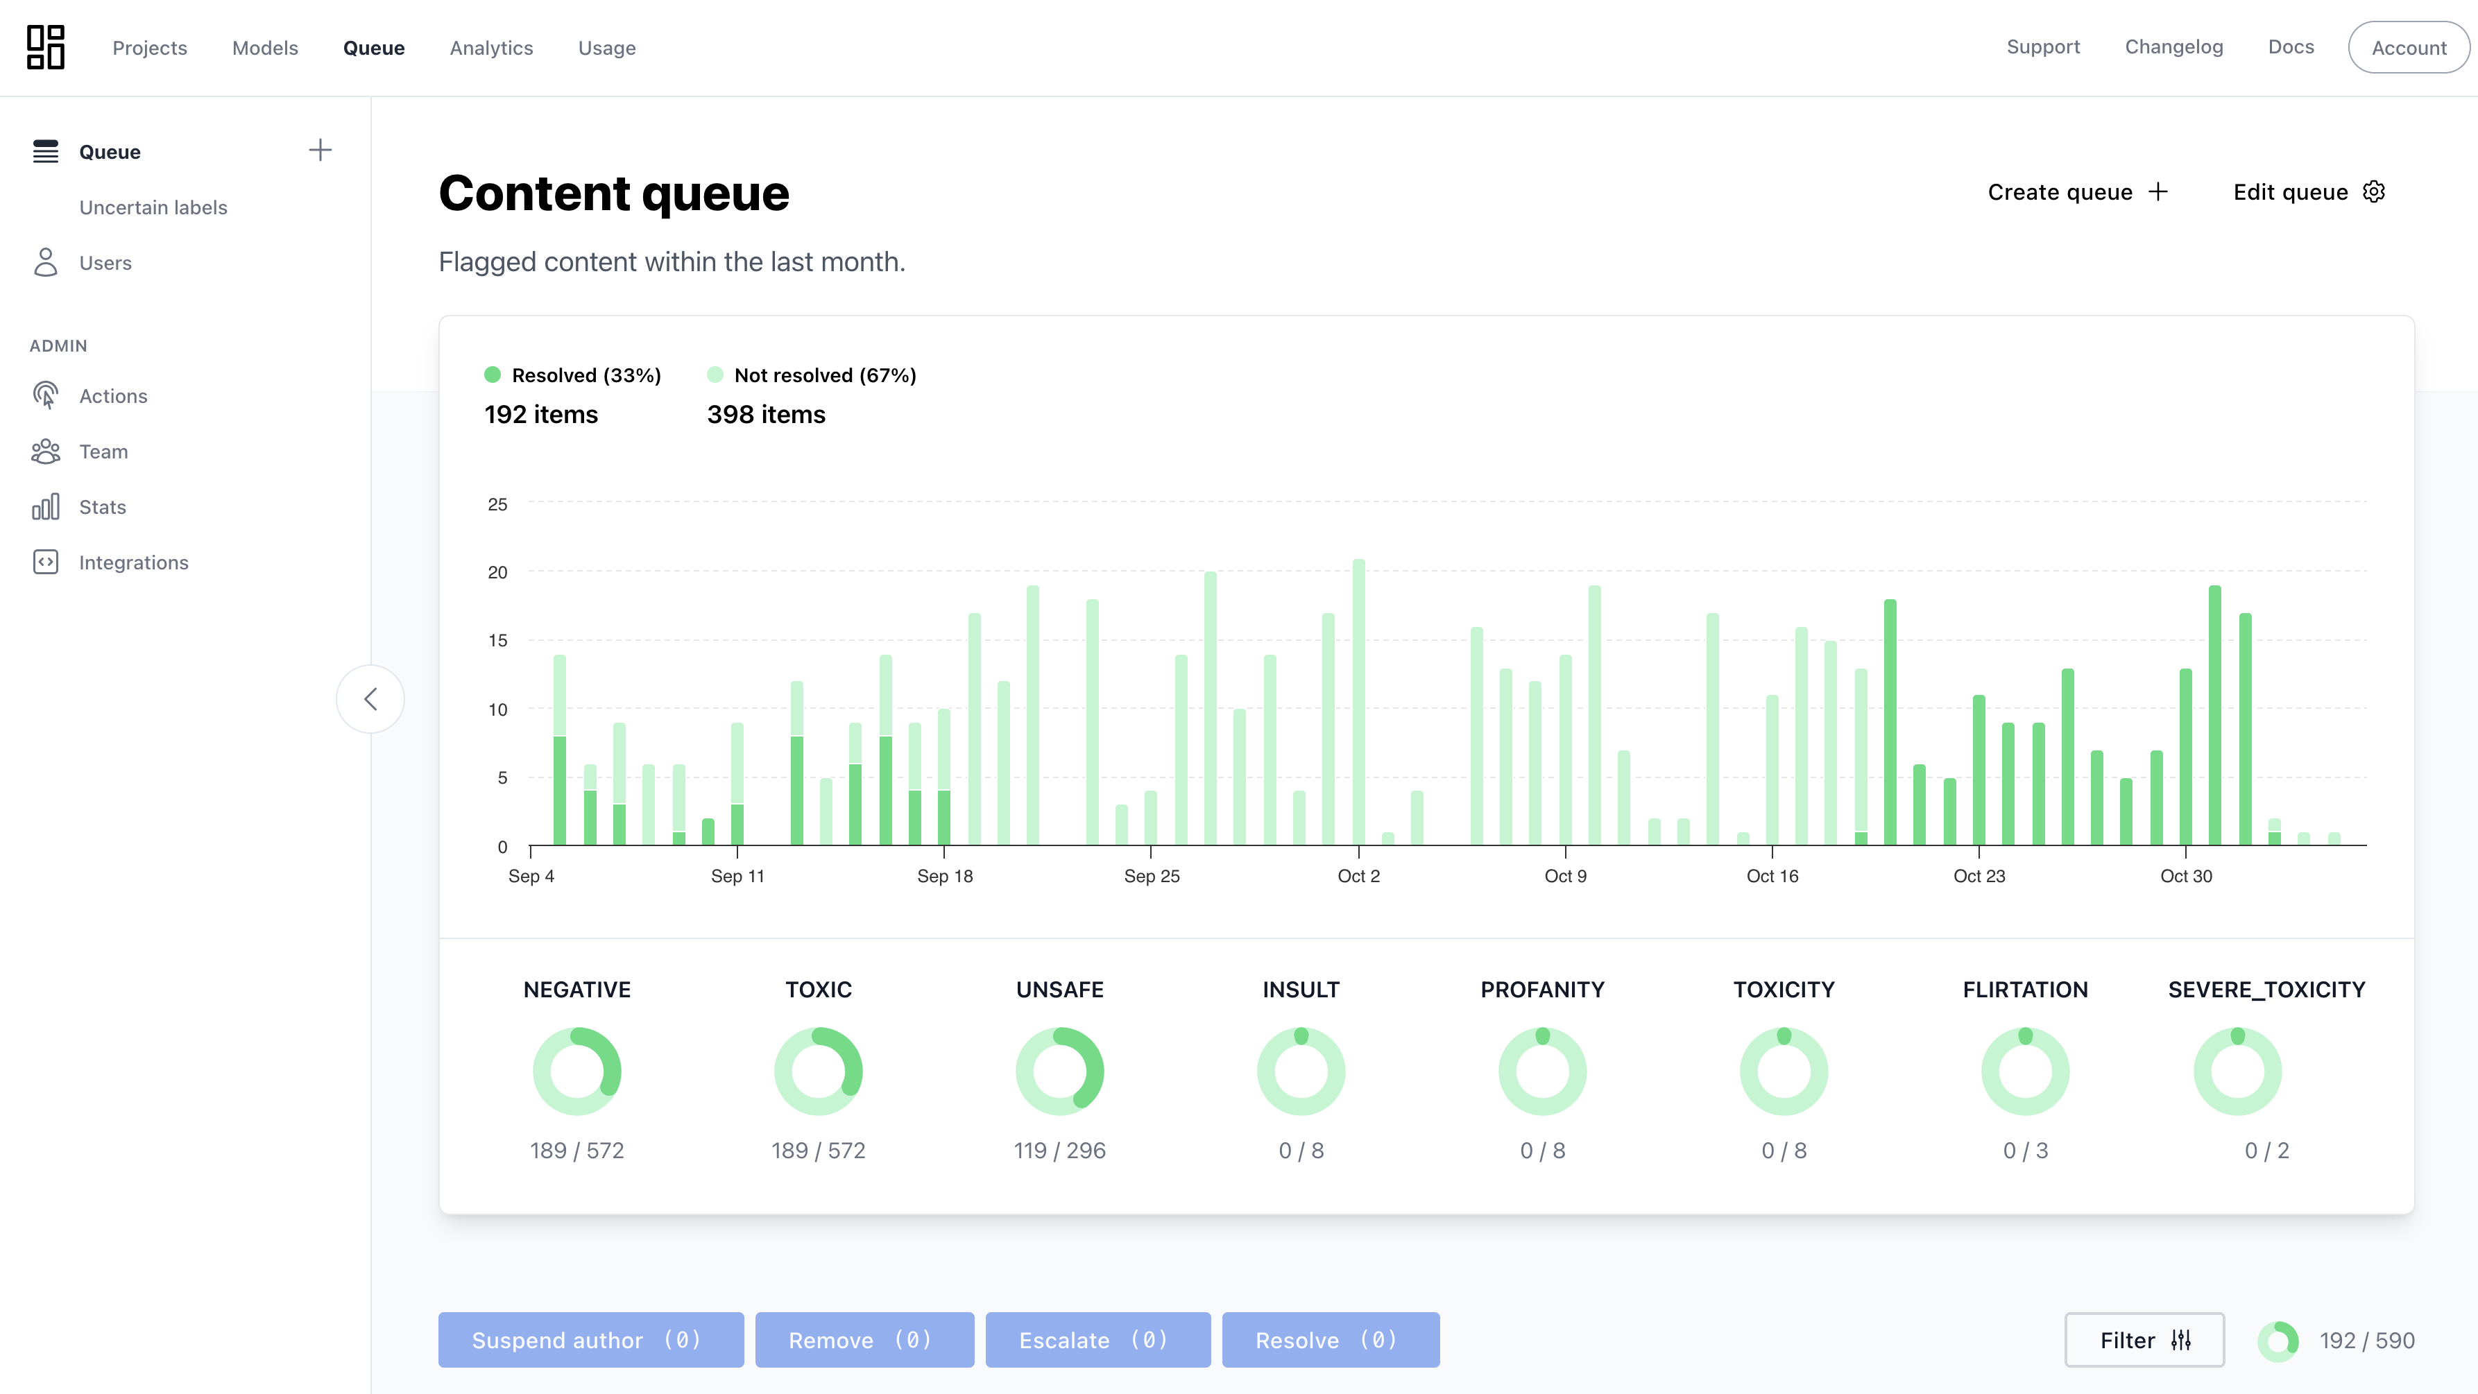Image resolution: width=2478 pixels, height=1394 pixels.
Task: Click the Actions pointer icon
Action: (45, 395)
